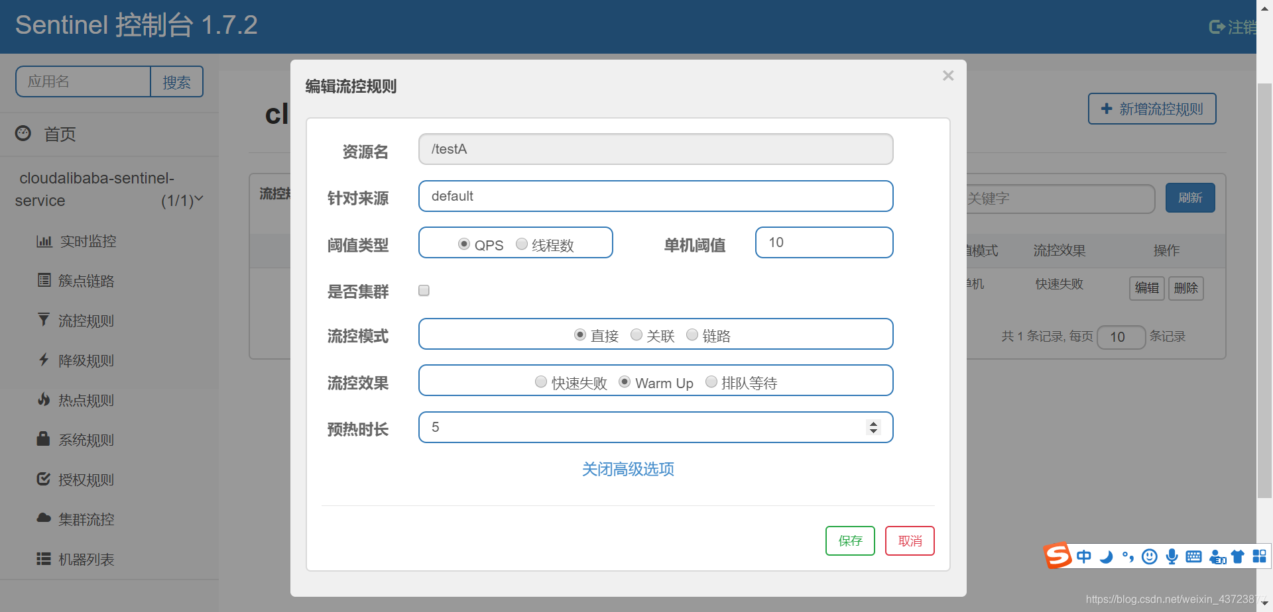The image size is (1273, 612).
Task: Select 链路 flow control mode
Action: [x=692, y=334]
